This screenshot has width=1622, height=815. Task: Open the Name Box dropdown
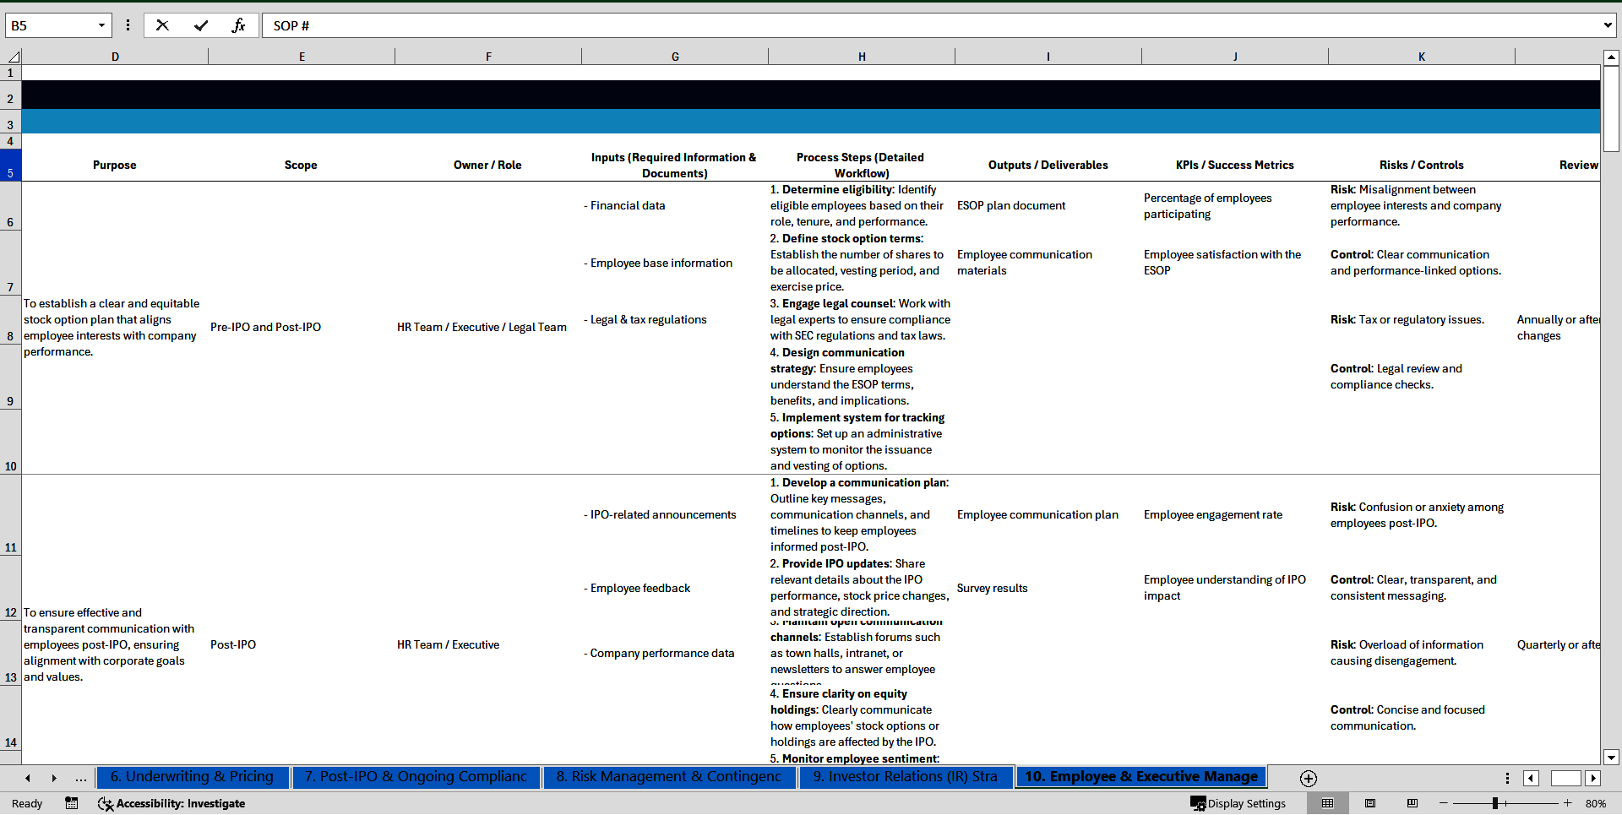pyautogui.click(x=101, y=25)
